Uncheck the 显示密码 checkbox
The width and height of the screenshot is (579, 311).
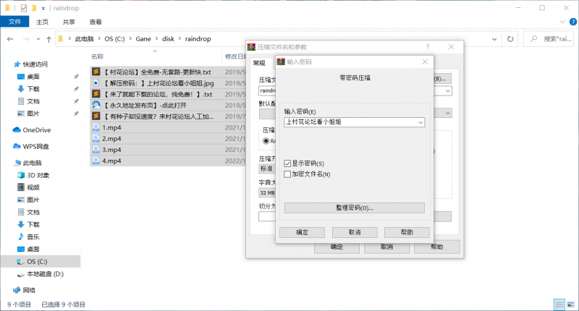tap(287, 163)
